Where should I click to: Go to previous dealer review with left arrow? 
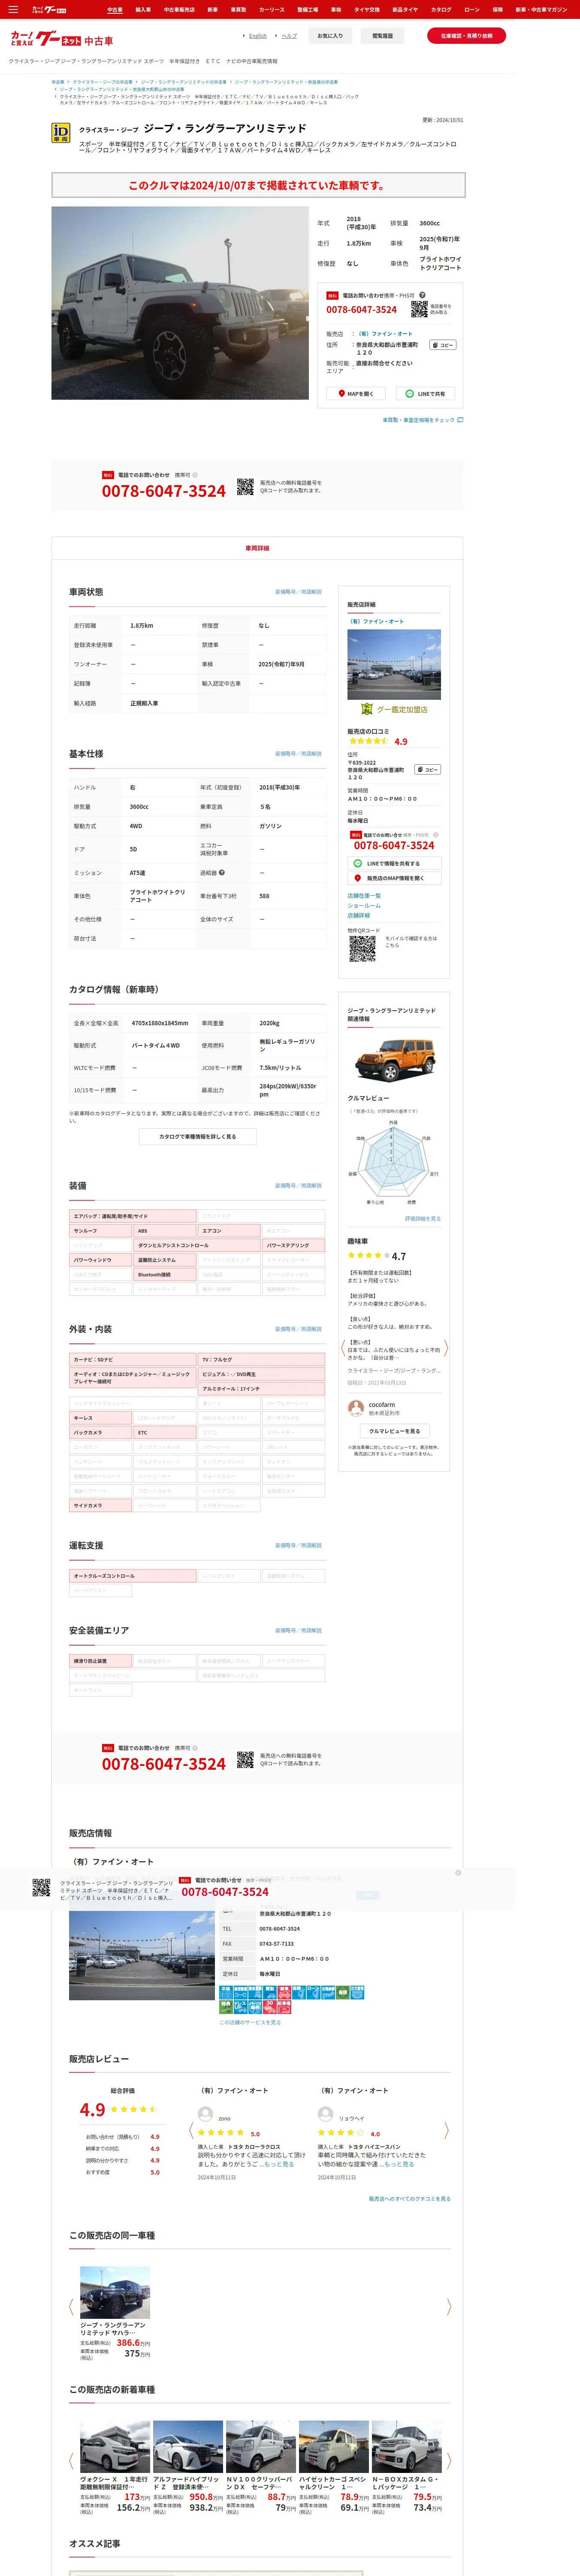191,2131
